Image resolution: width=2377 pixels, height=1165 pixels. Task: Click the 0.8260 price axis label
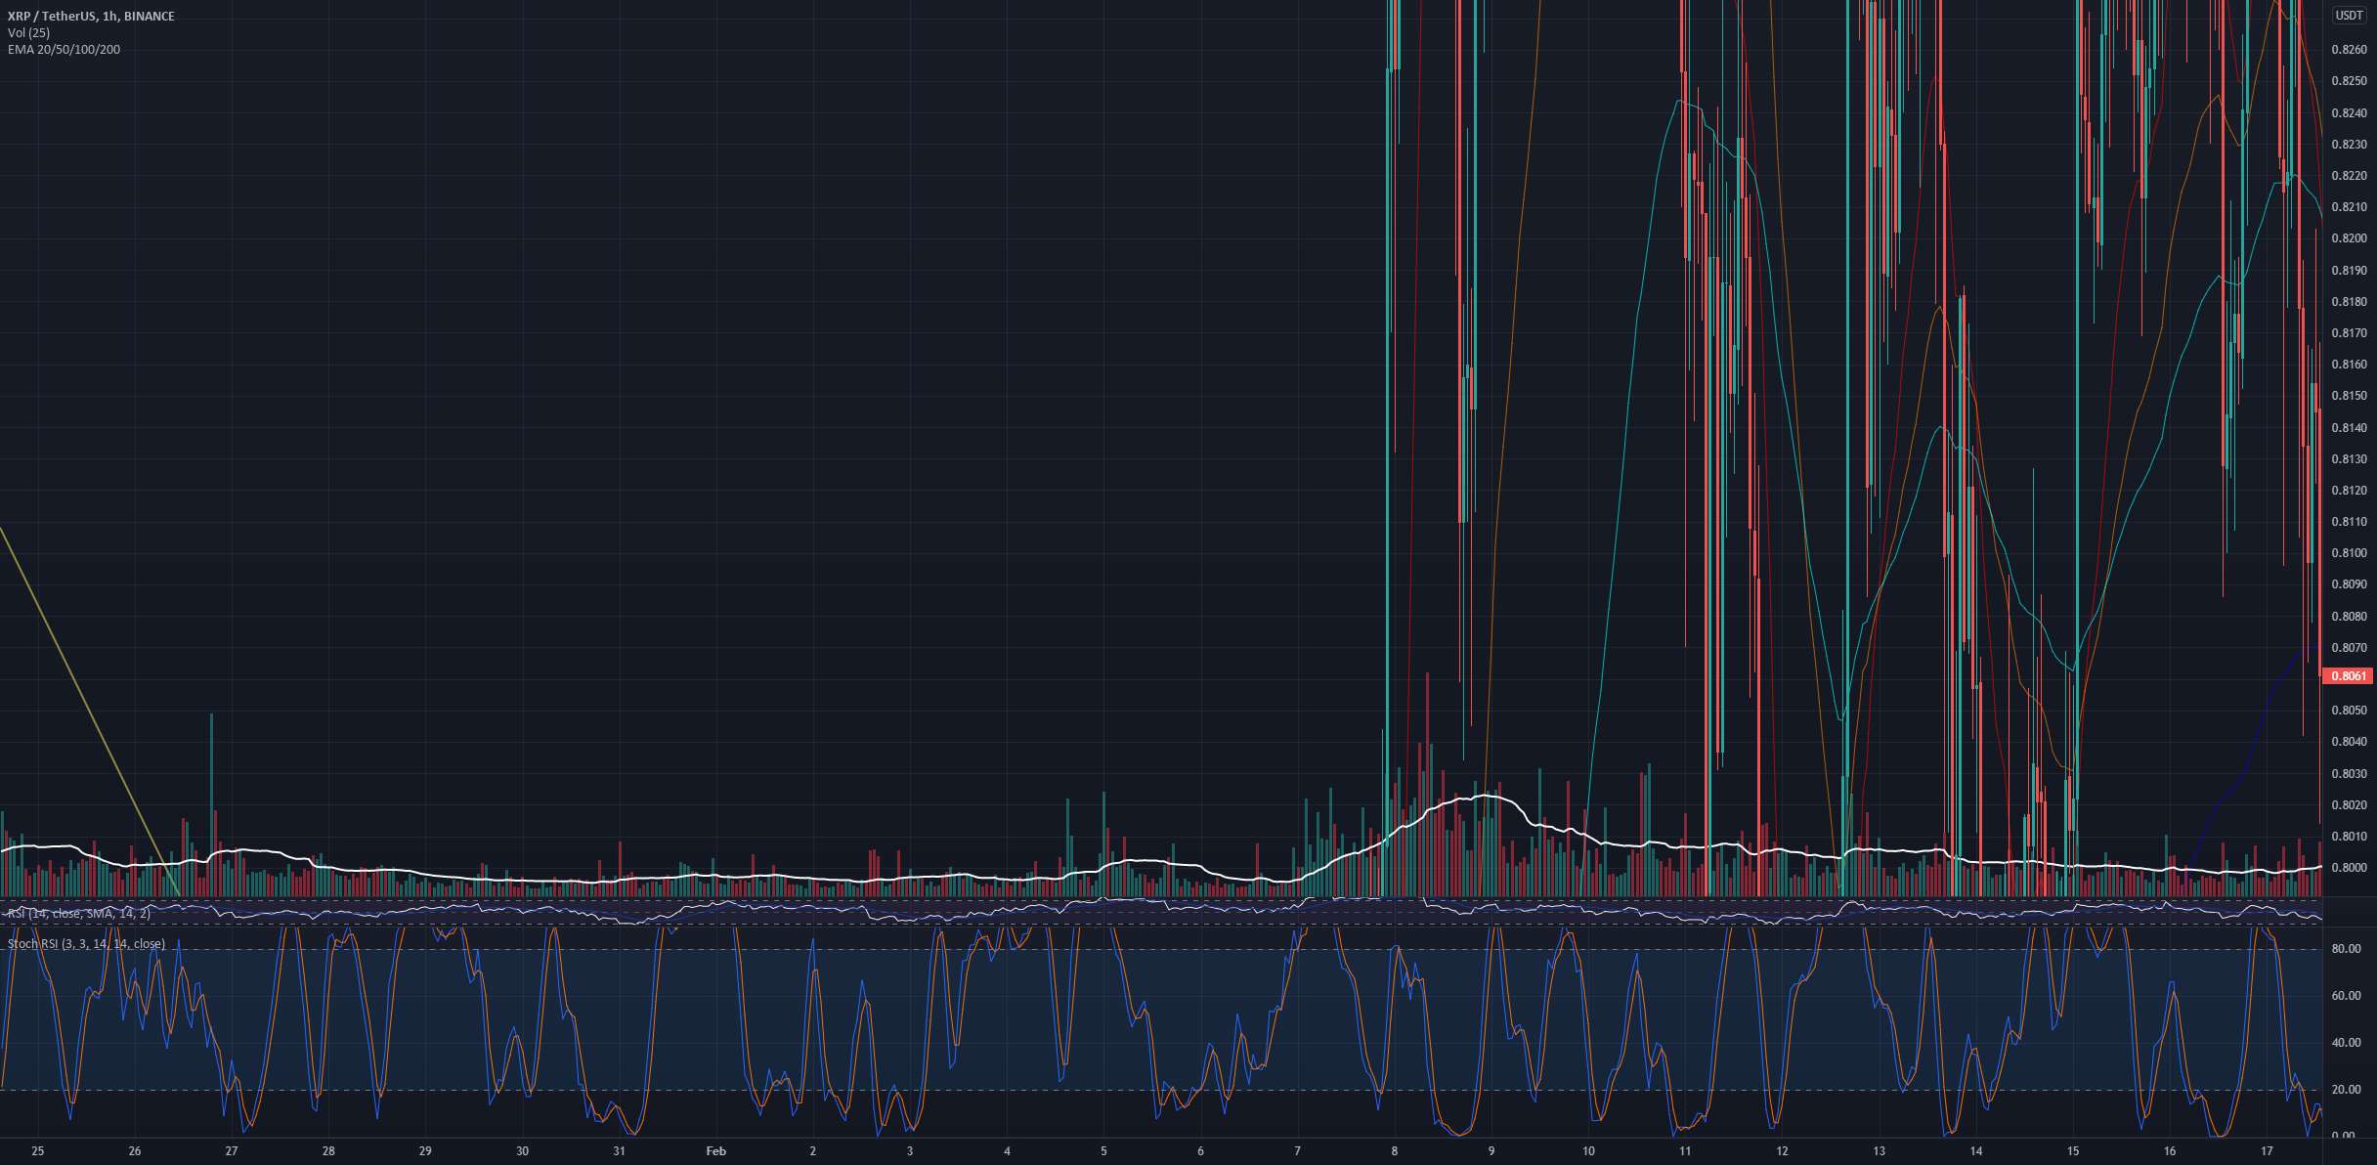coord(2349,50)
